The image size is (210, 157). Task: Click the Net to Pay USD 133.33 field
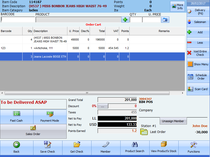[117, 124]
